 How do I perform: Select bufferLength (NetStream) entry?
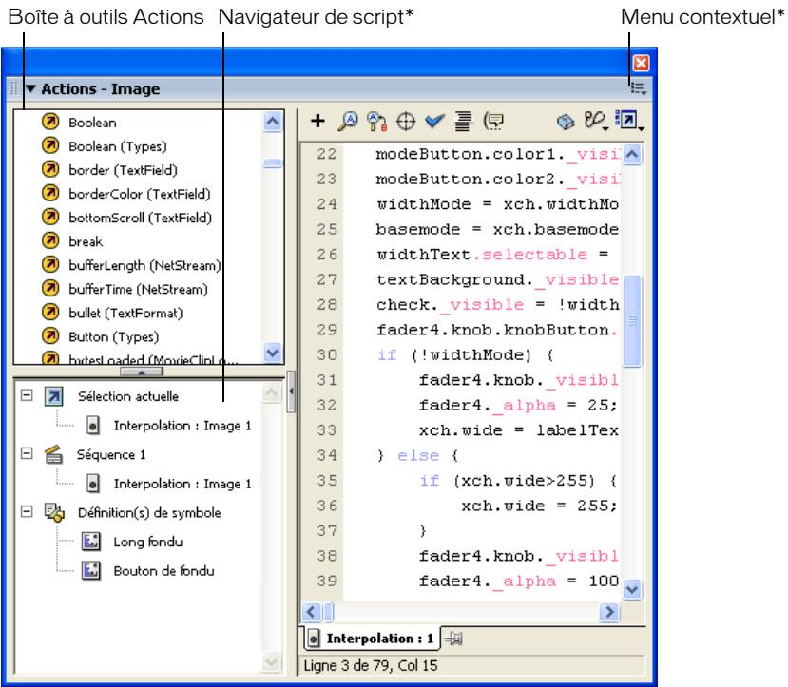pos(144,265)
